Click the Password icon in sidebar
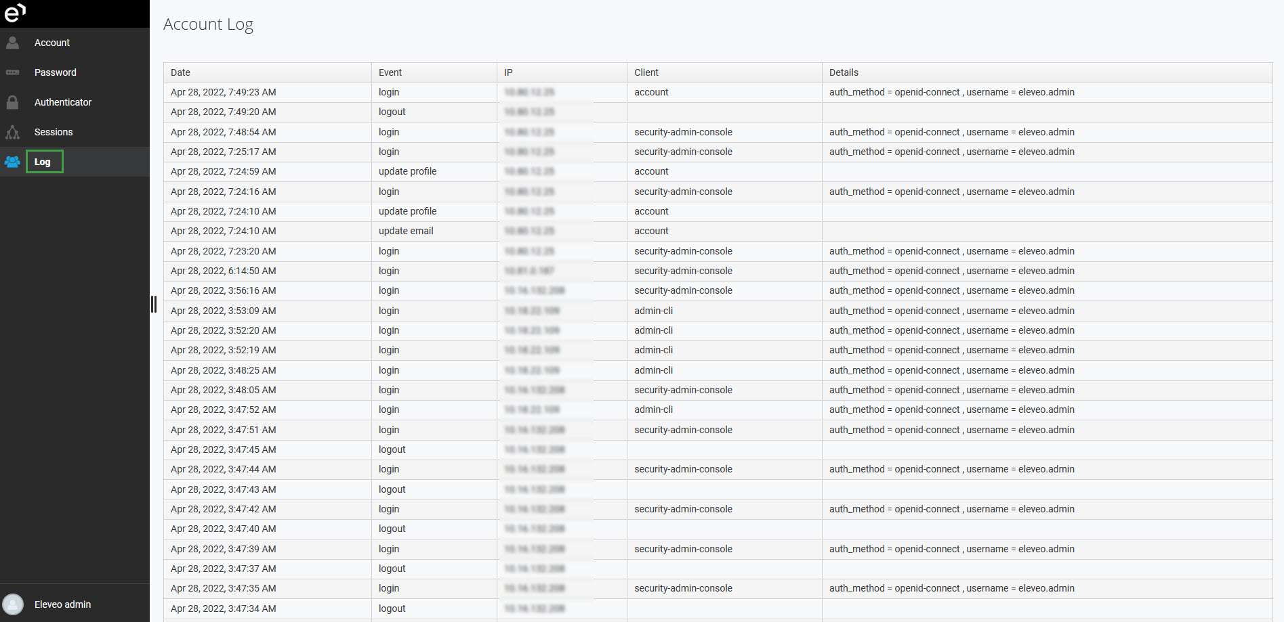Viewport: 1284px width, 622px height. tap(13, 72)
